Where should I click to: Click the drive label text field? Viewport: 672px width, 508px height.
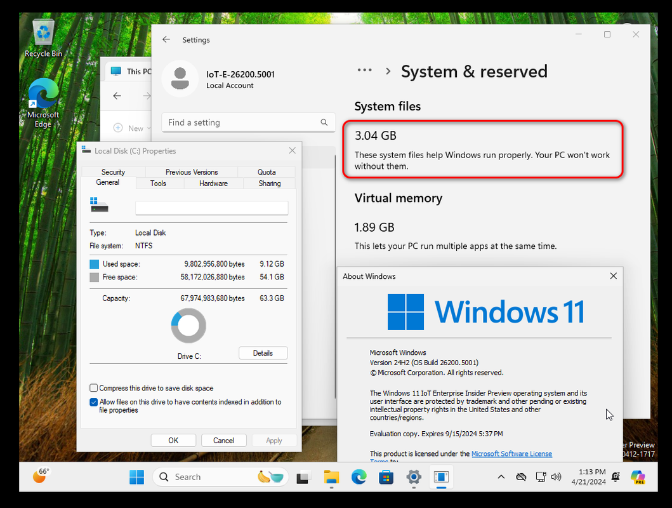212,208
